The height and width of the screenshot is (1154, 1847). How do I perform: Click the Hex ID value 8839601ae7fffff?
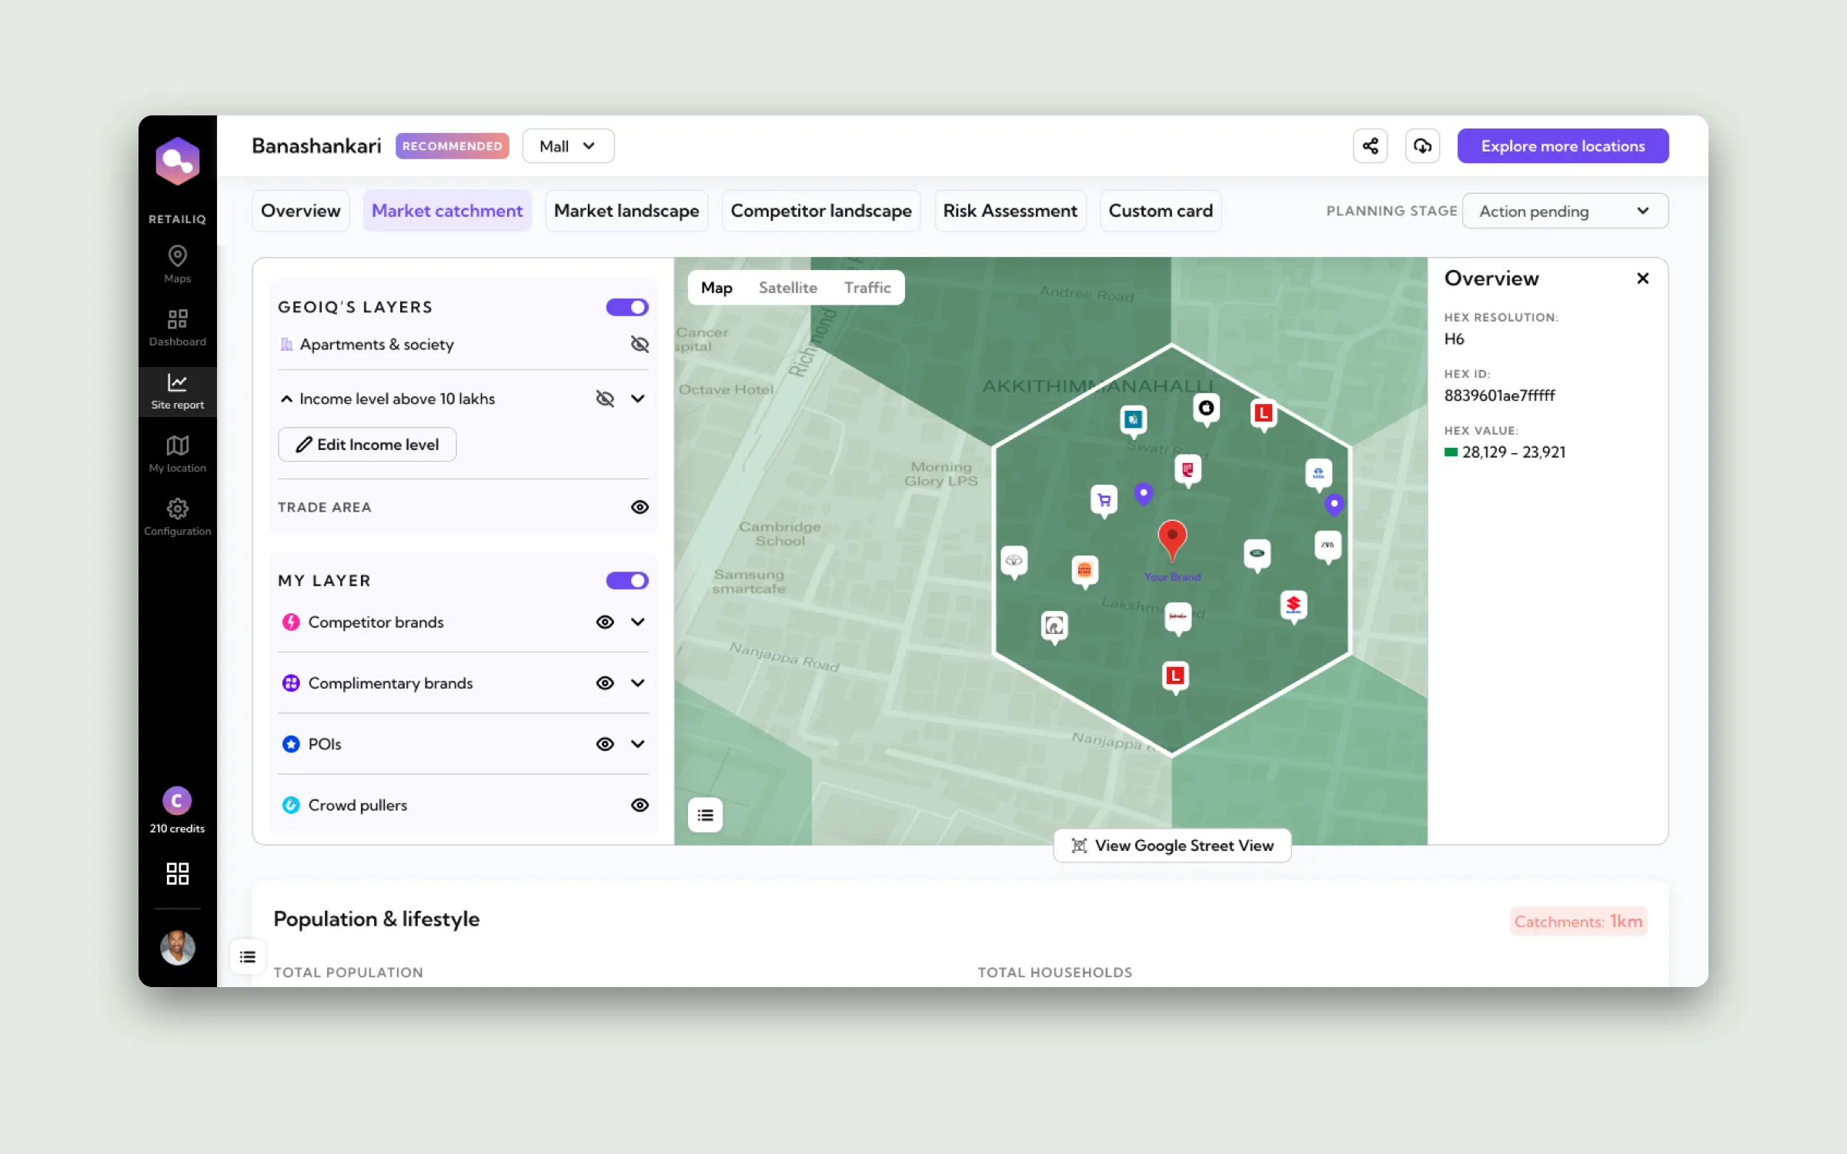pyautogui.click(x=1499, y=395)
